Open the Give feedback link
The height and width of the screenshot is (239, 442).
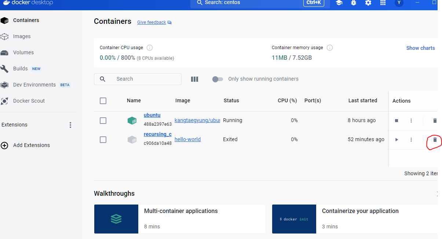(151, 22)
